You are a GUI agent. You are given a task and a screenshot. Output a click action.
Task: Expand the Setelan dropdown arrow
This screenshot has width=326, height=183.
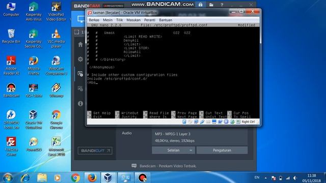(x=191, y=150)
